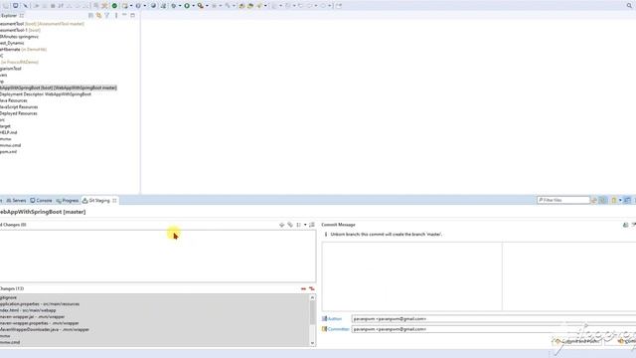Open dropdown arrow next to Debug icon
This screenshot has height=358, width=636.
[x=180, y=6]
